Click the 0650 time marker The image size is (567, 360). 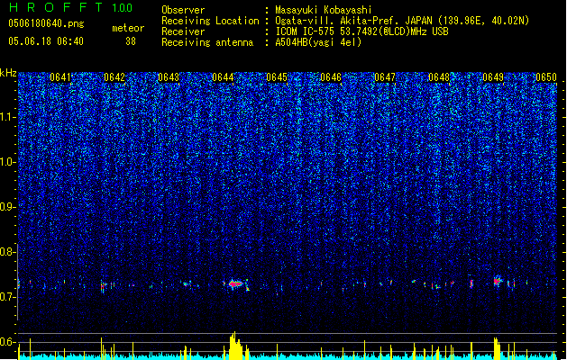pos(546,77)
